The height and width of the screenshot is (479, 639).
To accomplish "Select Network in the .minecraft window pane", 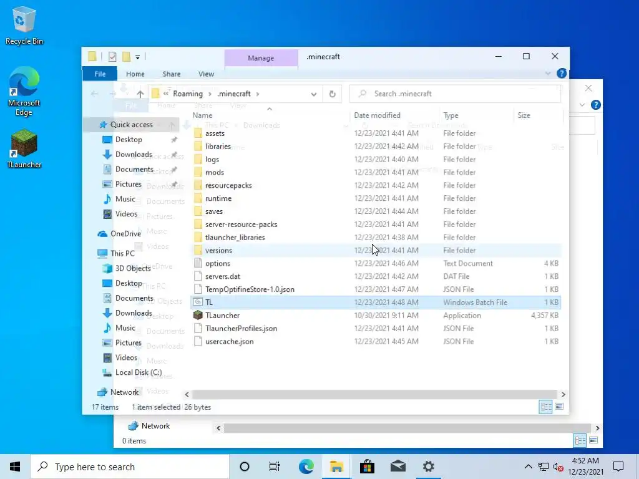I will tap(124, 392).
